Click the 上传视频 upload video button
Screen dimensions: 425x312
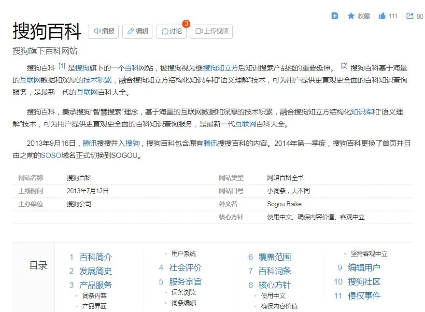(x=212, y=31)
